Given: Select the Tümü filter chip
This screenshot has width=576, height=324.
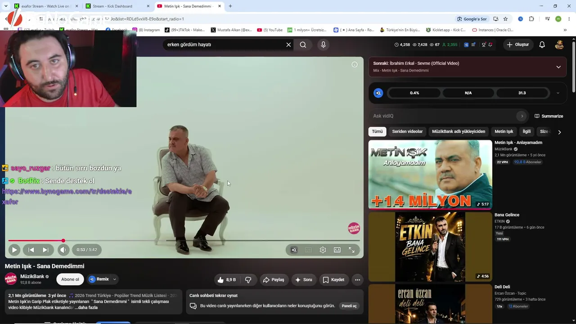Looking at the screenshot, I should 377,131.
